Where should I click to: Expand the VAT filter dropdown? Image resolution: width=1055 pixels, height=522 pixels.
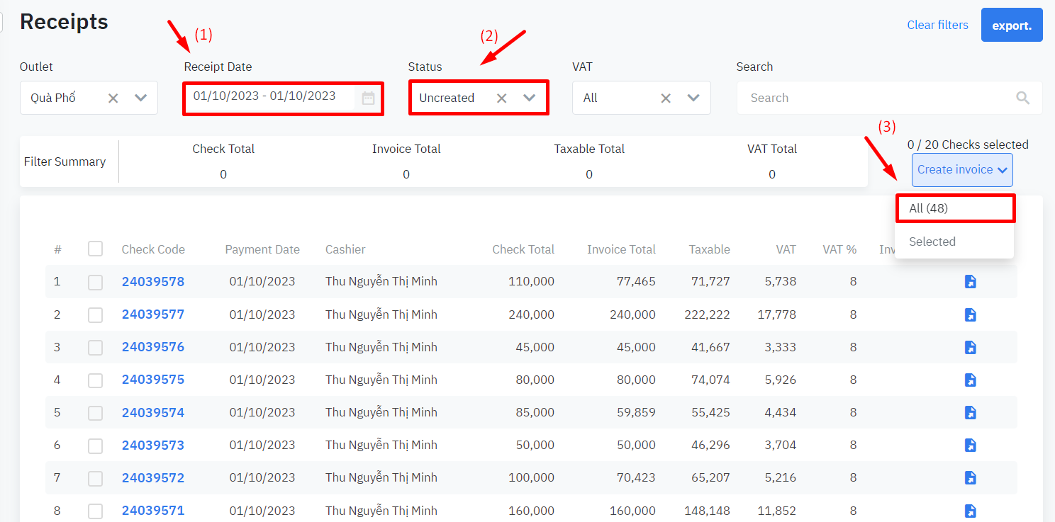(693, 98)
